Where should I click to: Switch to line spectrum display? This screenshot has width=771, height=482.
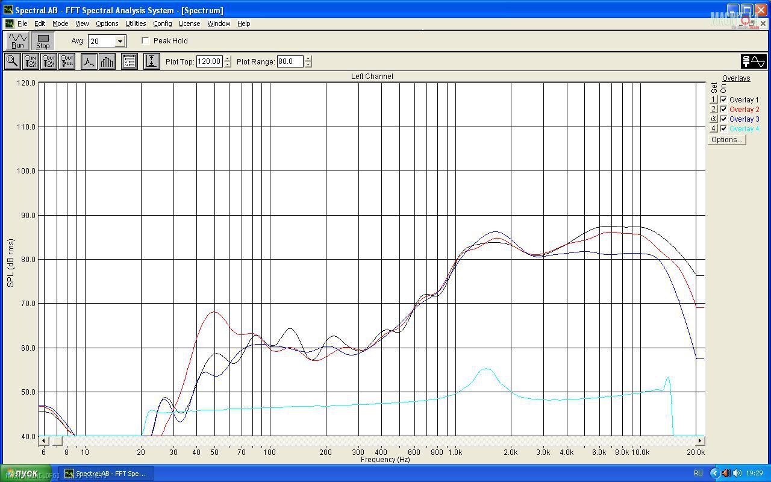point(89,61)
